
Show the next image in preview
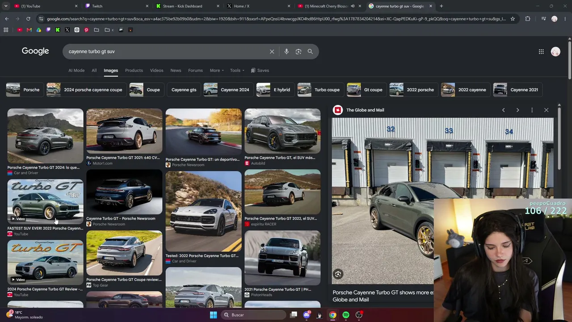click(517, 110)
